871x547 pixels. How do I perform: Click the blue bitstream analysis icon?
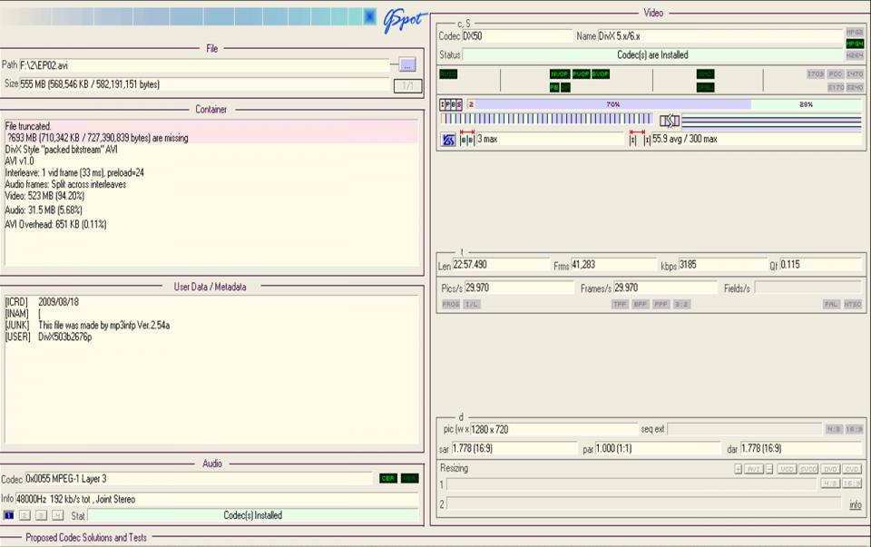[448, 140]
